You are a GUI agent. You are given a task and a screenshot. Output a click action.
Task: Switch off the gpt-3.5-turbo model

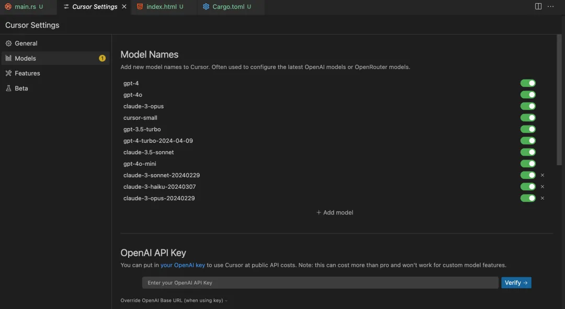tap(528, 129)
